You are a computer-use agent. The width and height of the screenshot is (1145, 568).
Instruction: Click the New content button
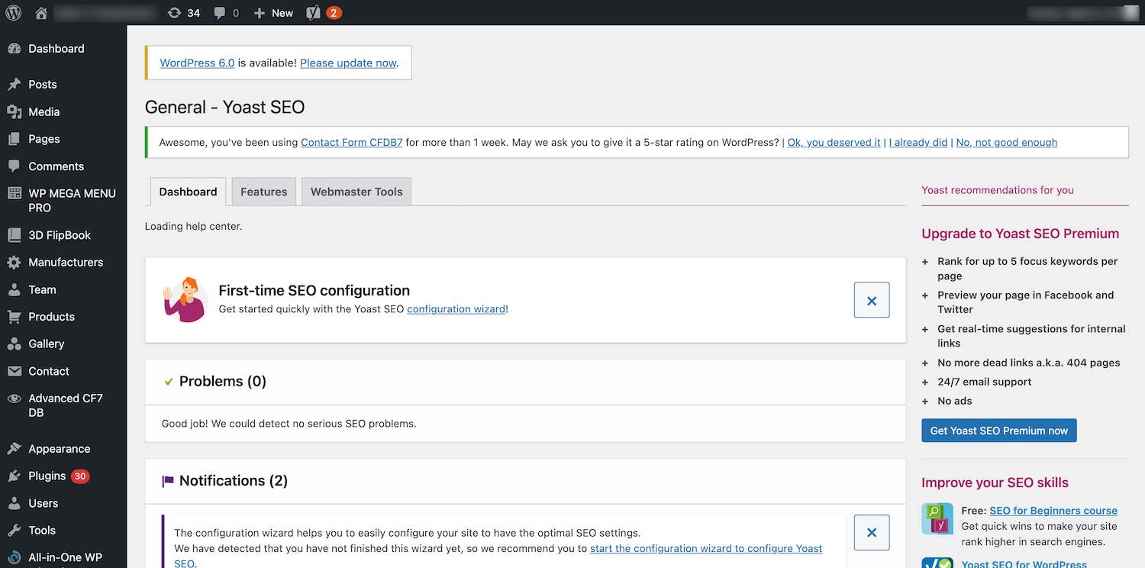pos(273,13)
